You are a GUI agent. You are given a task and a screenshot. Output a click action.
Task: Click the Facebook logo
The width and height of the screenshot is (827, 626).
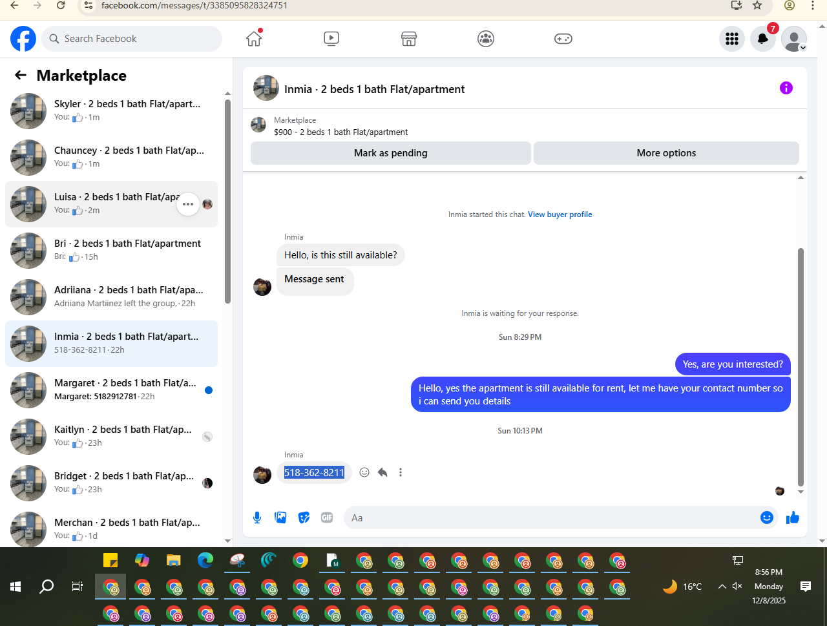pyautogui.click(x=23, y=39)
